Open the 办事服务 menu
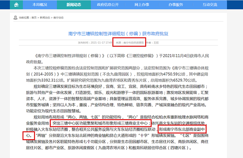The width and height of the screenshot is (243, 158). [x=176, y=5]
